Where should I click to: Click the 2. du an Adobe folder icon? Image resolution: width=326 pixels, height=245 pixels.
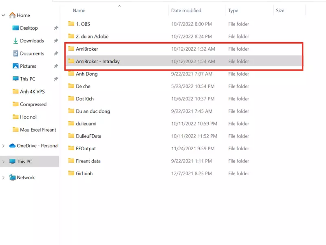[71, 36]
